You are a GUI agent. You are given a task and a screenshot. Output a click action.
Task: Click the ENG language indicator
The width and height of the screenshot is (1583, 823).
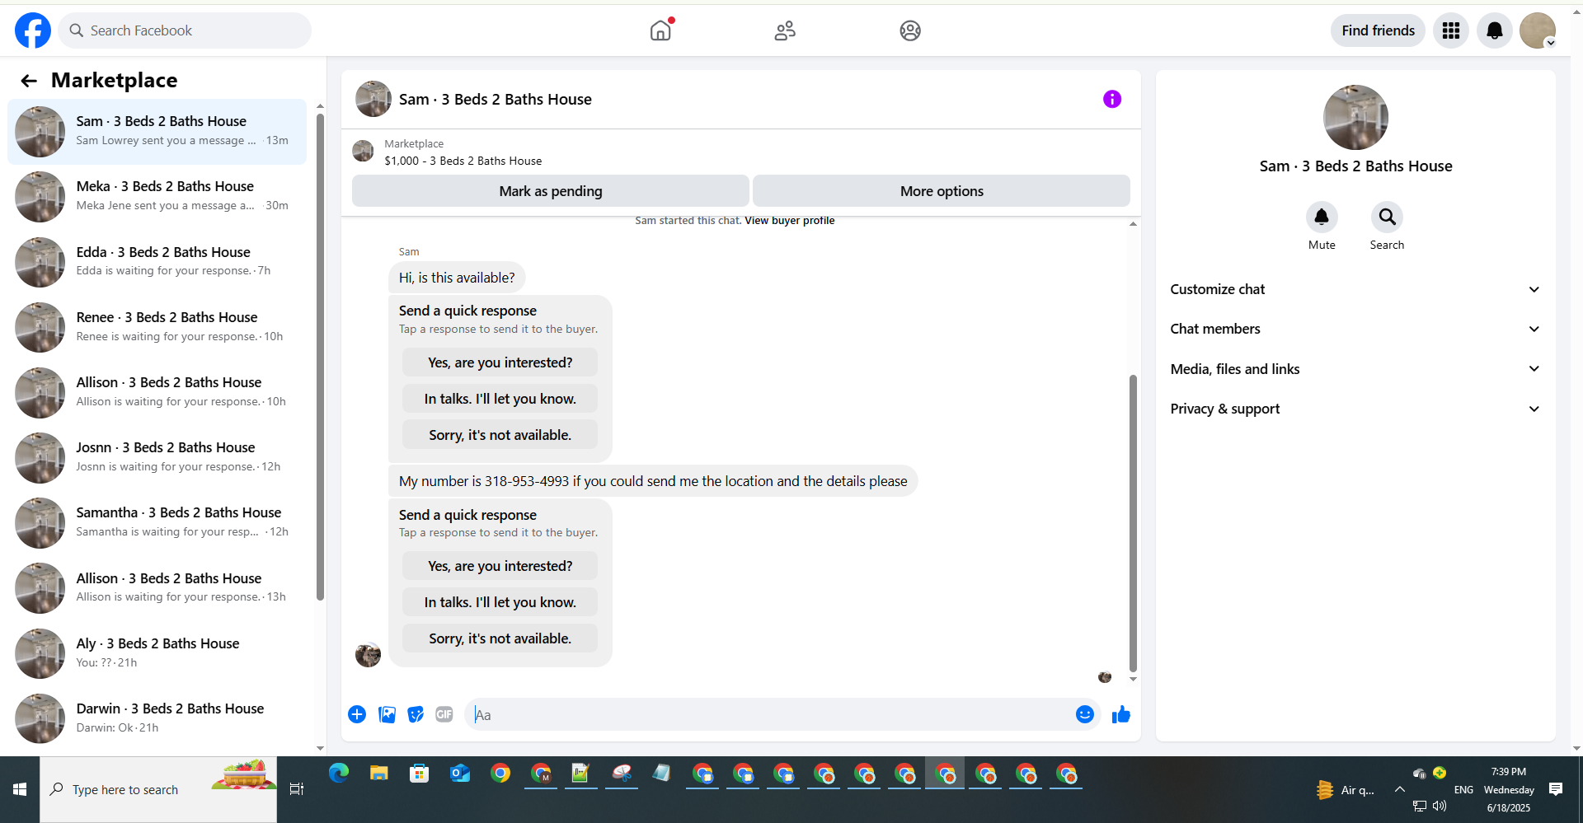pos(1463,789)
